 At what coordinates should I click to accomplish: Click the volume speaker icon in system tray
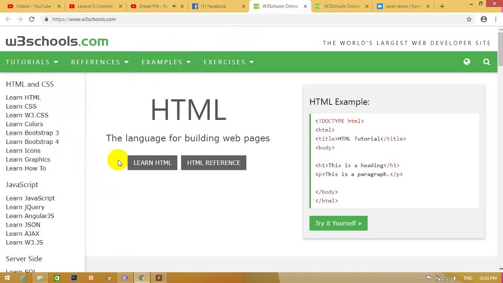[456, 278]
